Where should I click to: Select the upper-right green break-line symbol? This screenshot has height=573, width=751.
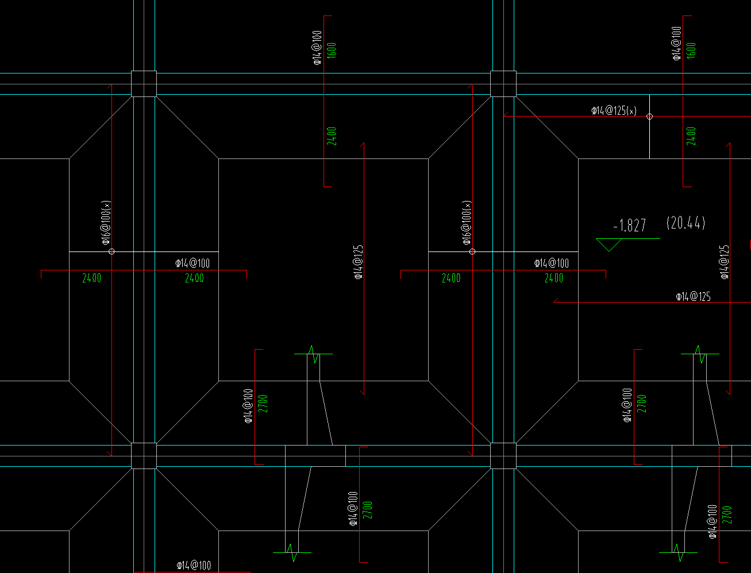pos(700,354)
